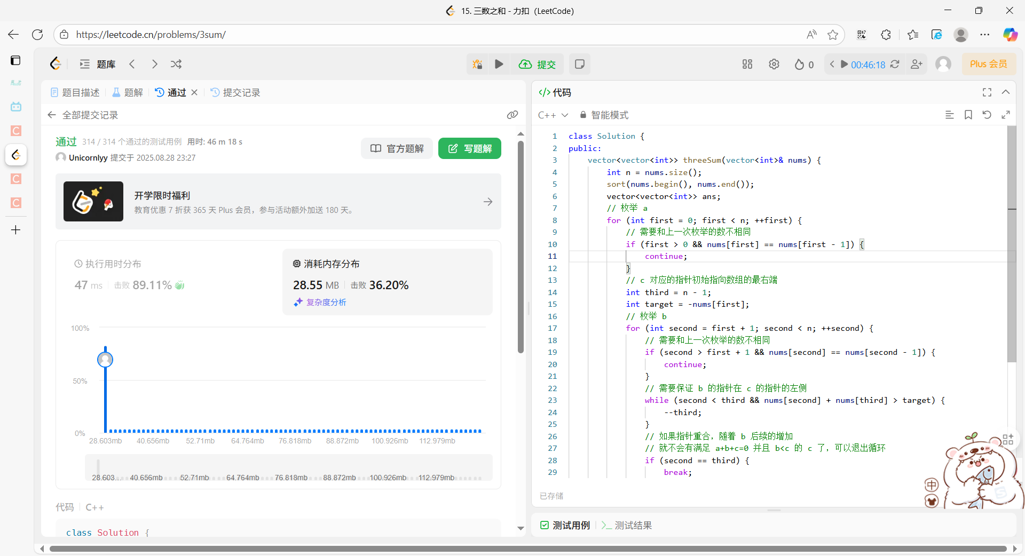Open LeetCode settings gear
The width and height of the screenshot is (1025, 556).
[x=774, y=64]
